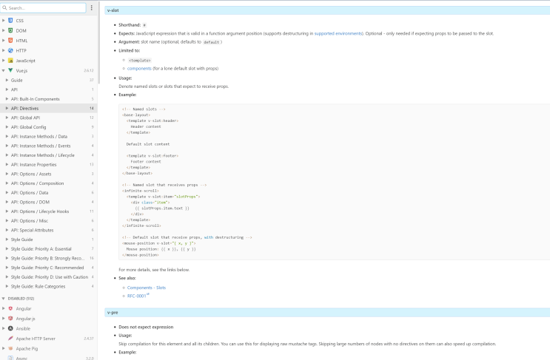Open API: Instance Methods / Data
Image resolution: width=550 pixels, height=360 pixels.
tap(49, 137)
